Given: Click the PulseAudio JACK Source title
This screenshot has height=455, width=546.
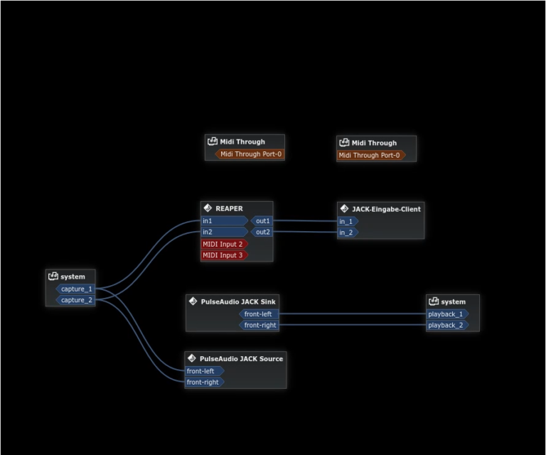Looking at the screenshot, I should [x=241, y=359].
